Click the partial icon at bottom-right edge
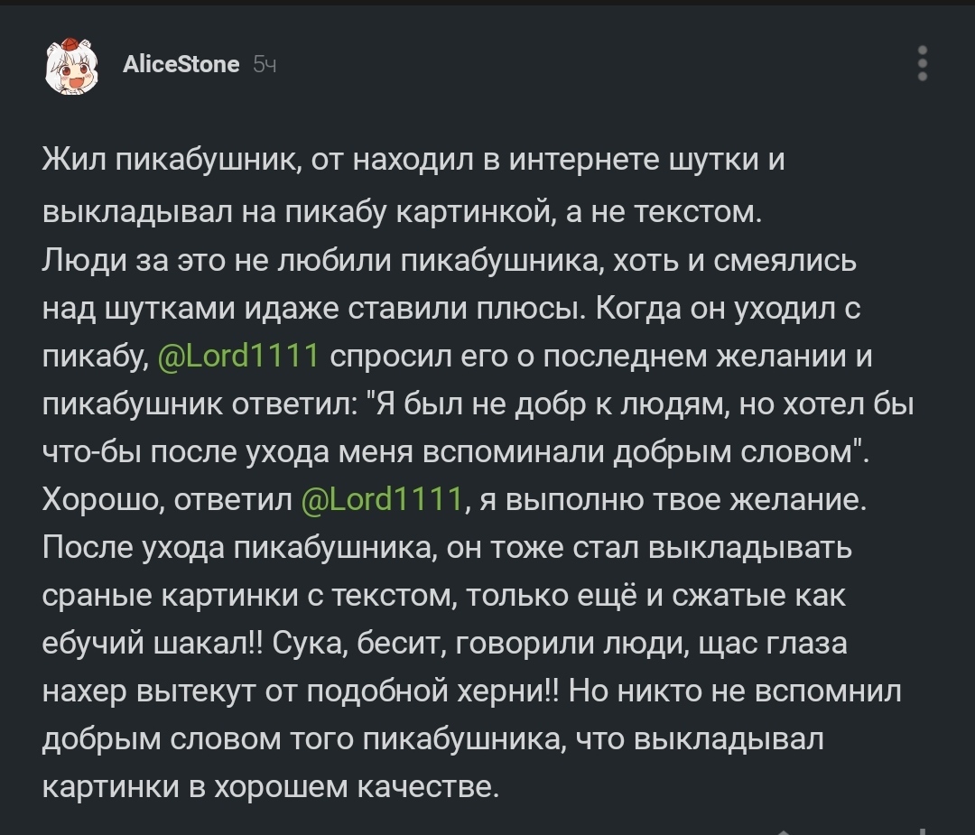This screenshot has height=835, width=975. click(x=922, y=831)
